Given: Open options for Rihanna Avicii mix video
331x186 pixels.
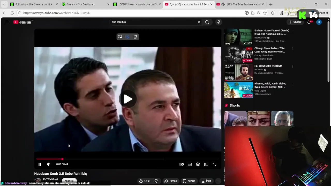Looking at the screenshot, I should (x=292, y=84).
